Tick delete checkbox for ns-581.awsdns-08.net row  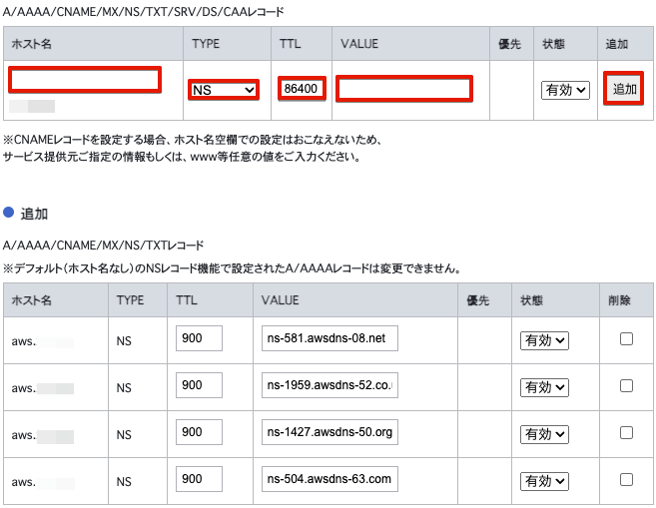(x=626, y=338)
